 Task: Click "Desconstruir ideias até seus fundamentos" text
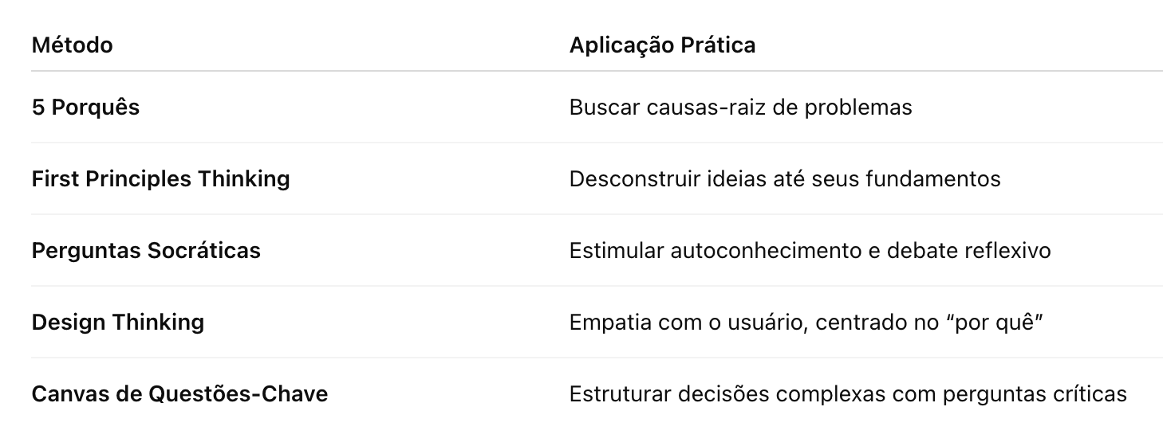point(784,179)
